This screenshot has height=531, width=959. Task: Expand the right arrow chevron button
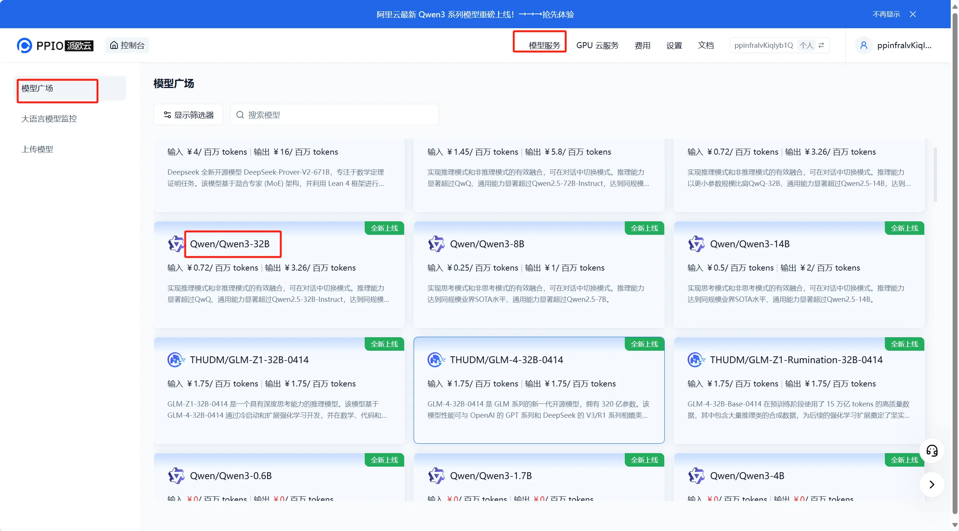pos(932,484)
